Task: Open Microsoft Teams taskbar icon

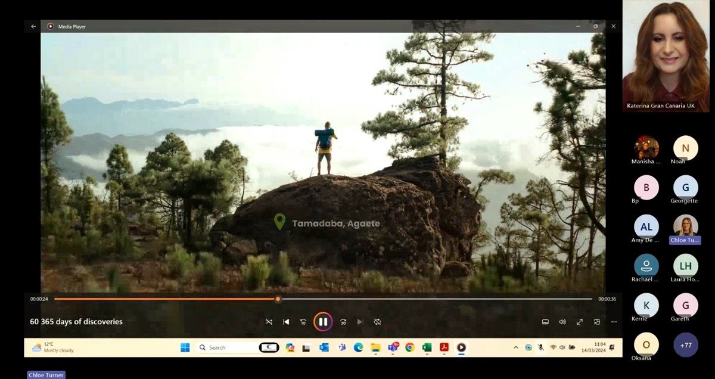Action: coord(342,347)
